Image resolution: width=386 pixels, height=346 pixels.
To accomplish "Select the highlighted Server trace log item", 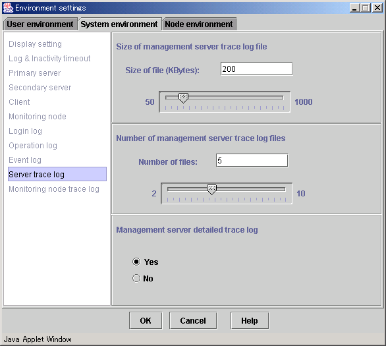I will (57, 174).
